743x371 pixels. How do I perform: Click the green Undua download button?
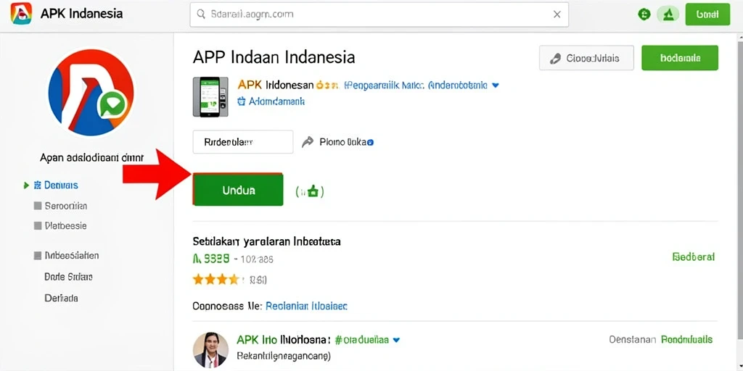pos(238,190)
